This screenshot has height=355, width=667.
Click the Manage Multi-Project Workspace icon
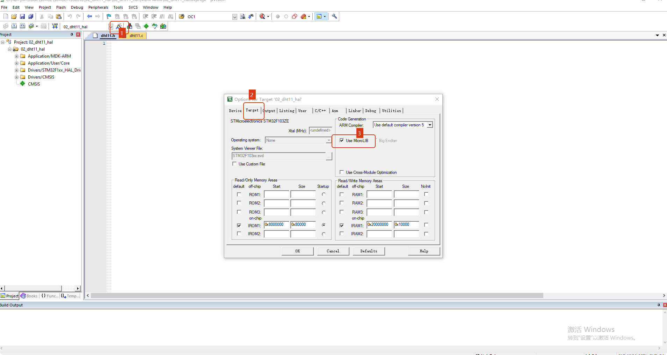(138, 26)
